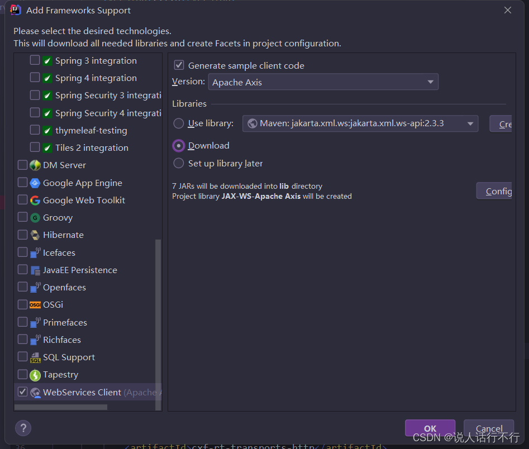The image size is (529, 449).
Task: Open the help via question mark icon
Action: pos(23,428)
